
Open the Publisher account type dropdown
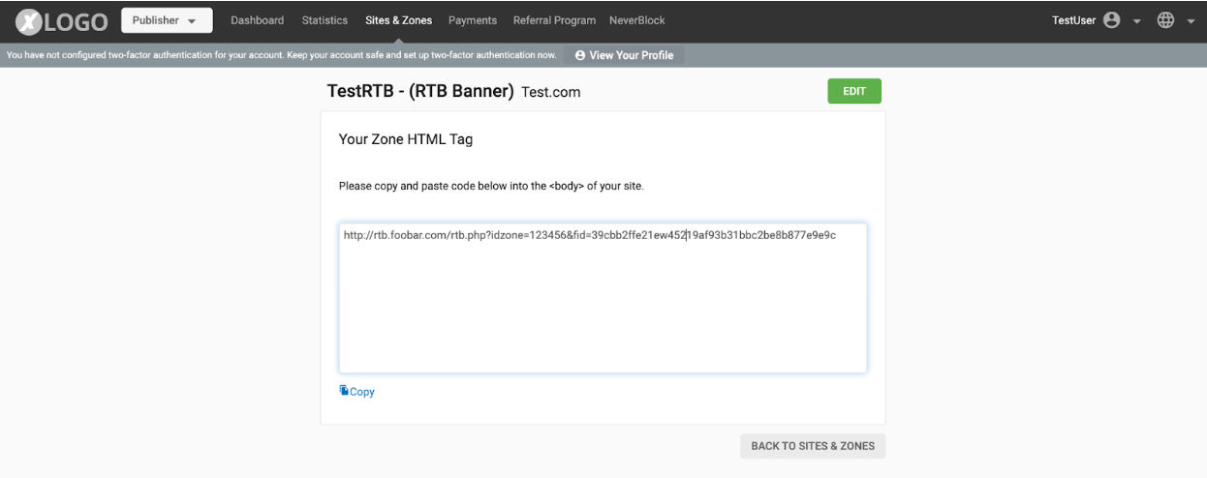(x=166, y=20)
